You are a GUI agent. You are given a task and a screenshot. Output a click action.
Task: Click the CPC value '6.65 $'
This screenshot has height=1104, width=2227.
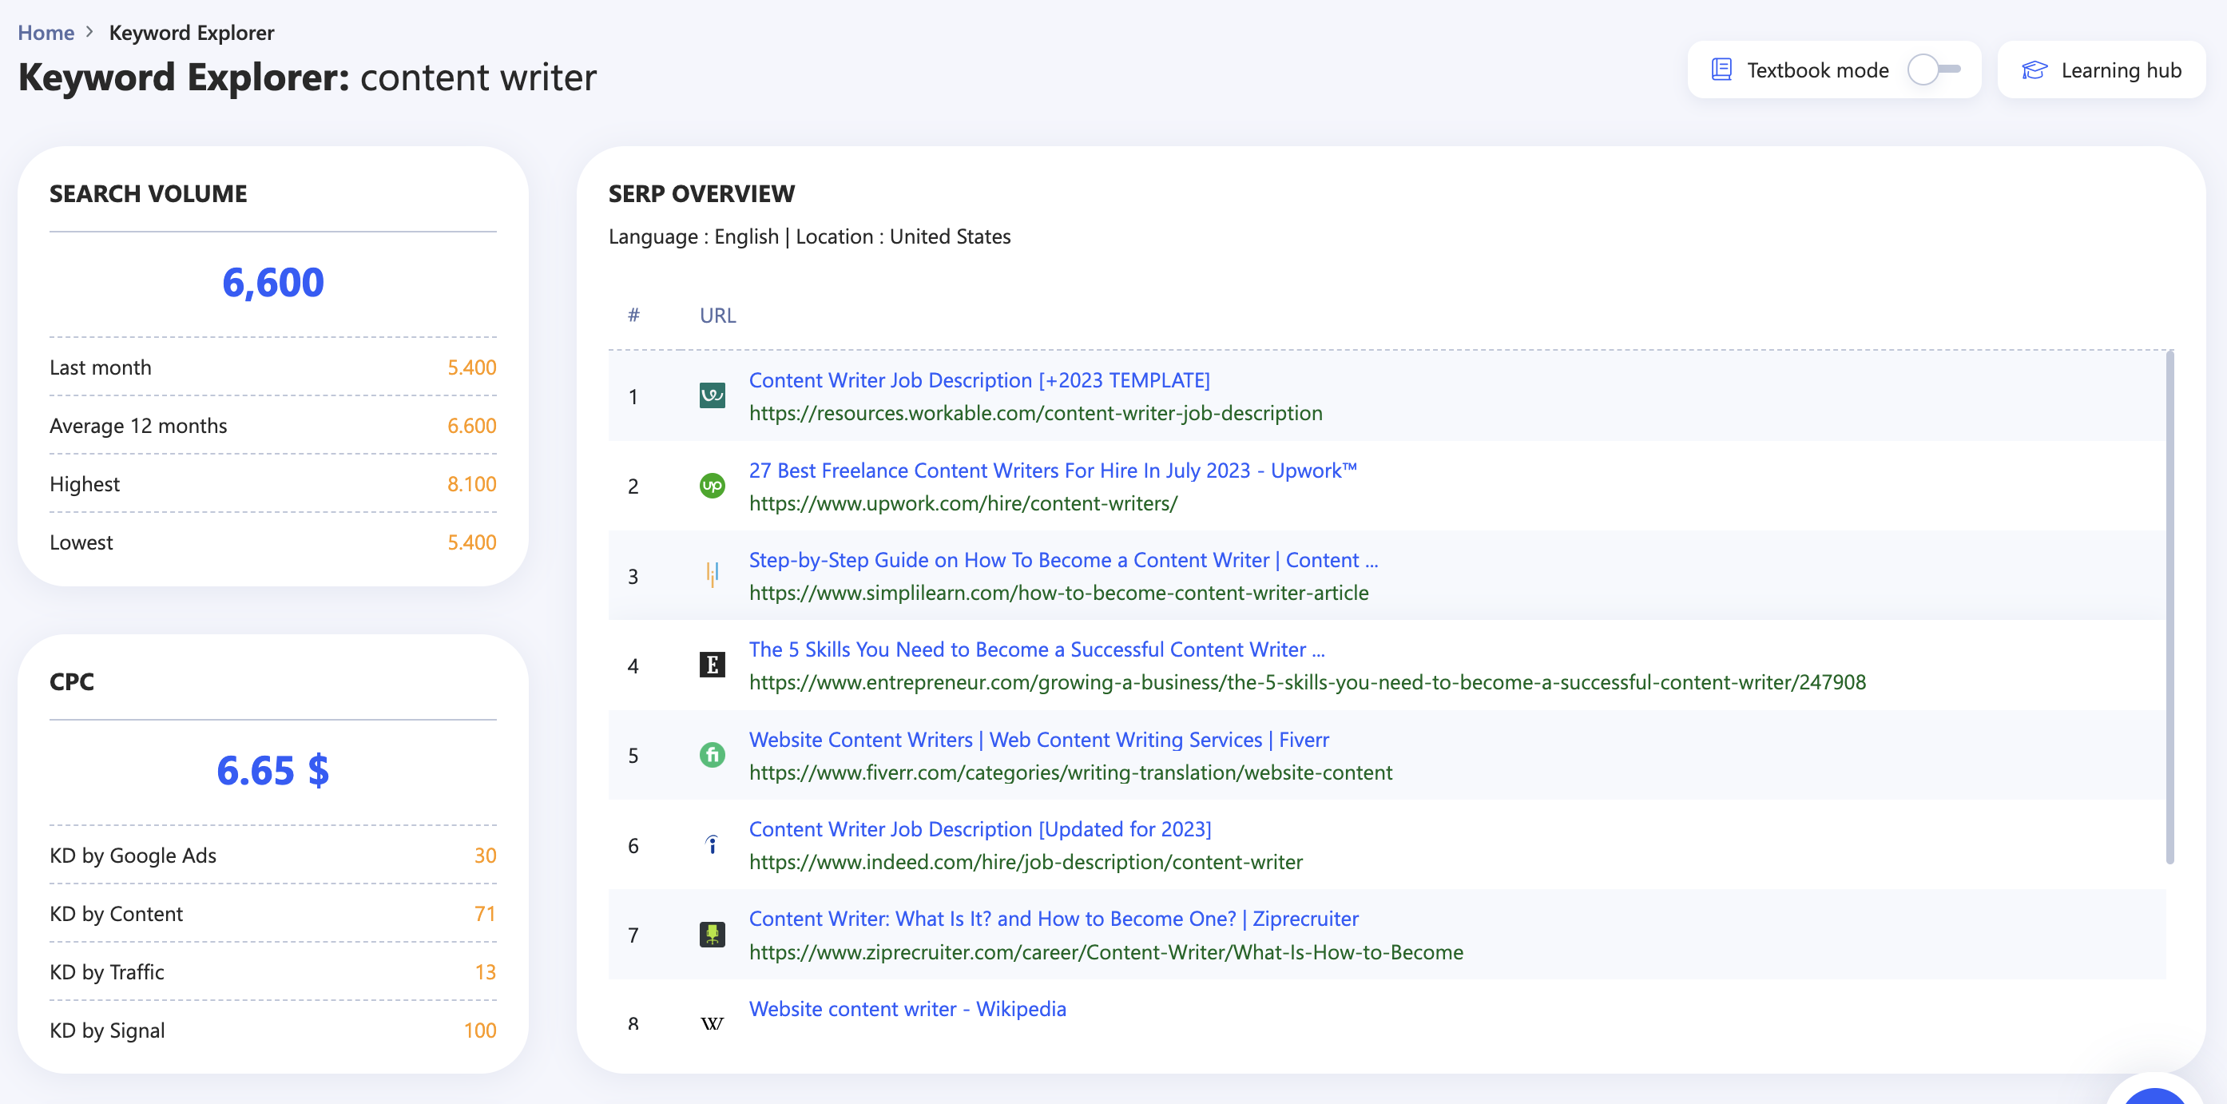tap(272, 770)
